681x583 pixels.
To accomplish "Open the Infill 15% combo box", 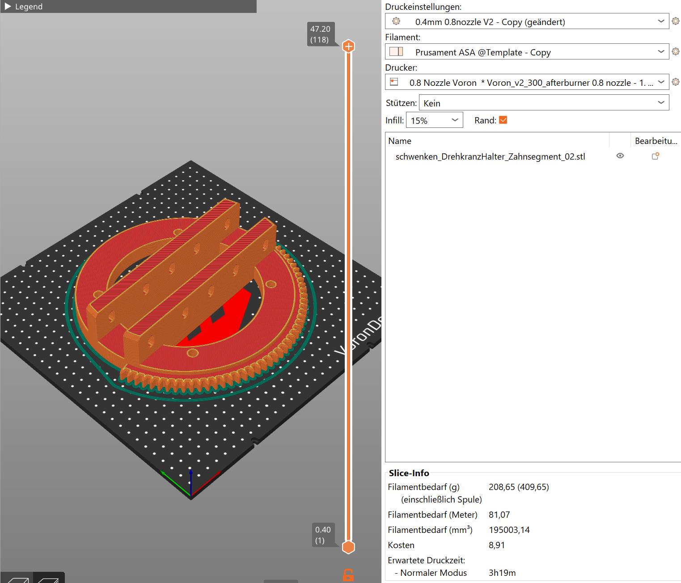I will click(434, 120).
